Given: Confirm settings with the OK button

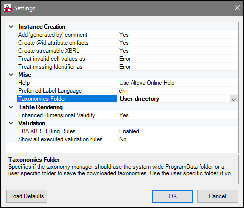Looking at the screenshot, I should click(x=173, y=196).
